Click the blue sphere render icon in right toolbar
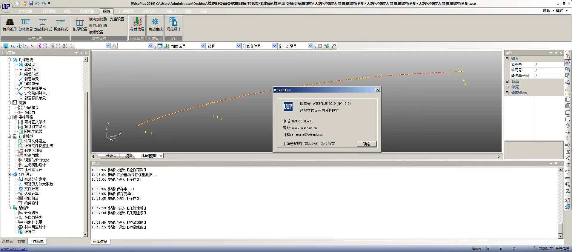The height and width of the screenshot is (252, 572). tap(568, 207)
